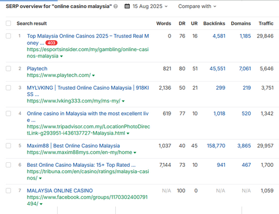Expand the esportsinsider URL dropdown arrow
The image size is (279, 214).
click(x=62, y=56)
